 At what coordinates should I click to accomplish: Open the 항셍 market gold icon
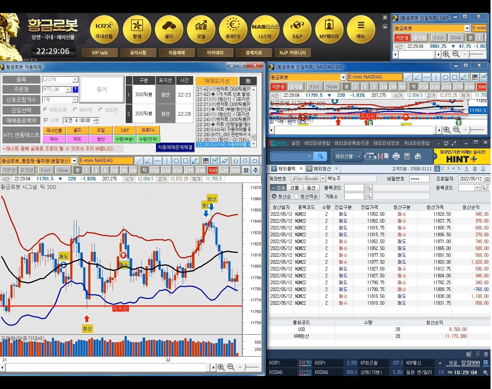(137, 30)
